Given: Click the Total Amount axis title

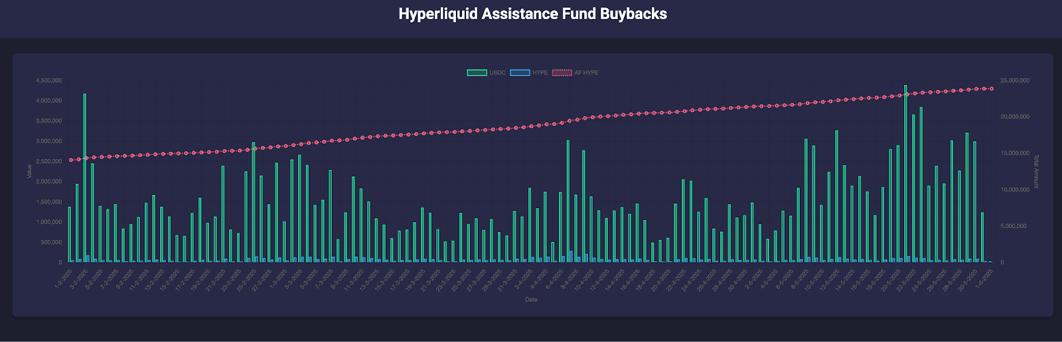Looking at the screenshot, I should tap(1036, 171).
